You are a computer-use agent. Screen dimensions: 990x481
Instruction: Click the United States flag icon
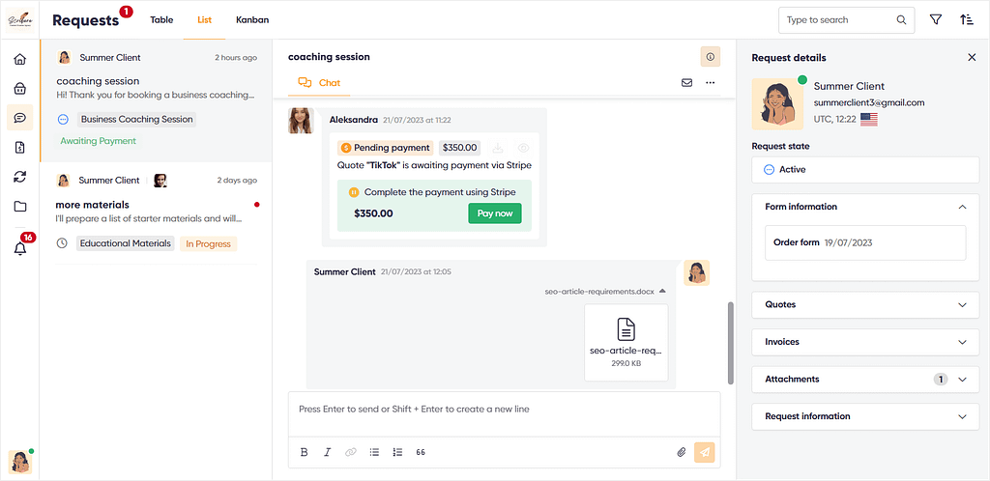pyautogui.click(x=869, y=119)
